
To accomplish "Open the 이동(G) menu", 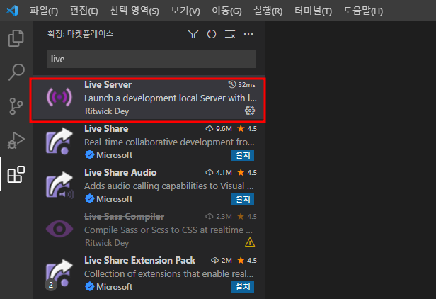I will [226, 11].
